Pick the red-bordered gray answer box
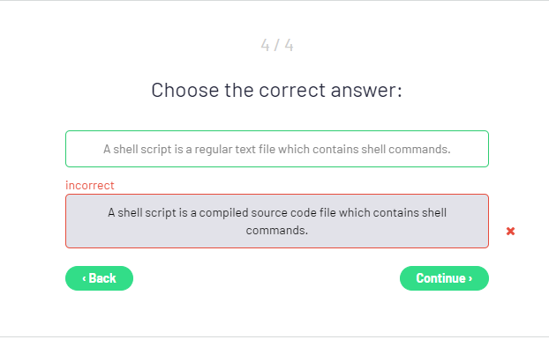Image resolution: width=549 pixels, height=347 pixels. (277, 221)
